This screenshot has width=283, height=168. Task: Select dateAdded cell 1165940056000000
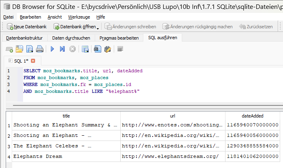pyautogui.click(x=253, y=135)
